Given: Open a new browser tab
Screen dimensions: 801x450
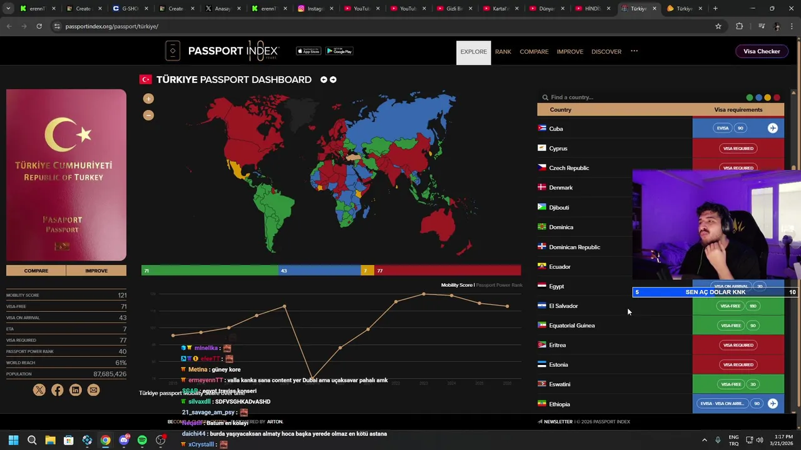Looking at the screenshot, I should pyautogui.click(x=715, y=9).
